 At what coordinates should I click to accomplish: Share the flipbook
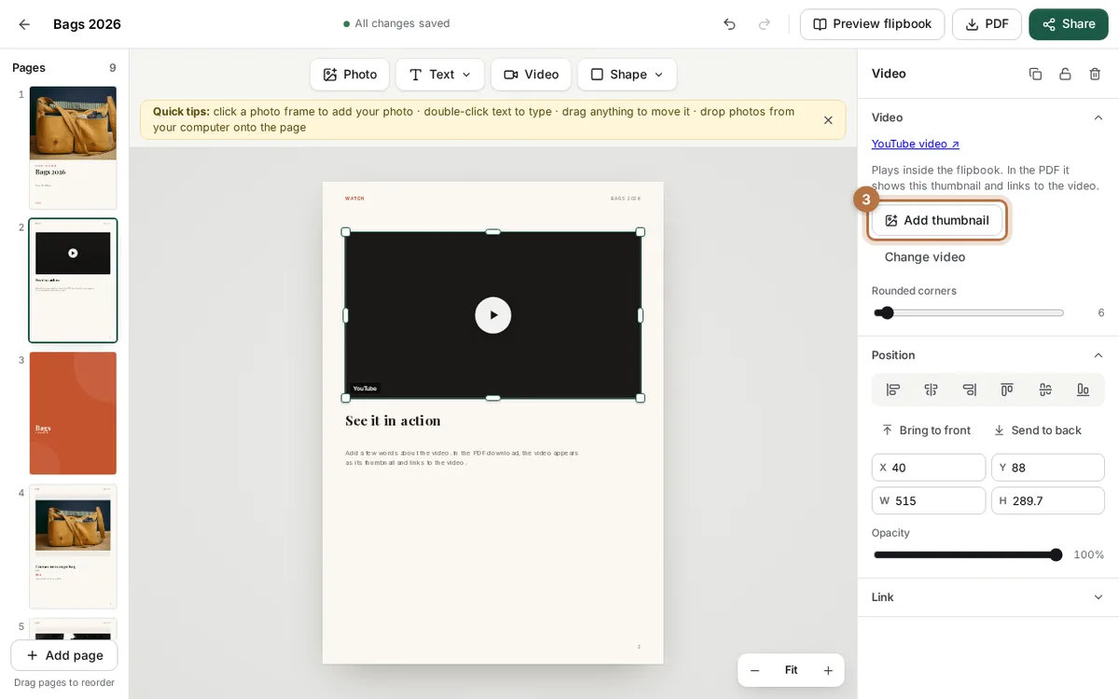pyautogui.click(x=1069, y=24)
